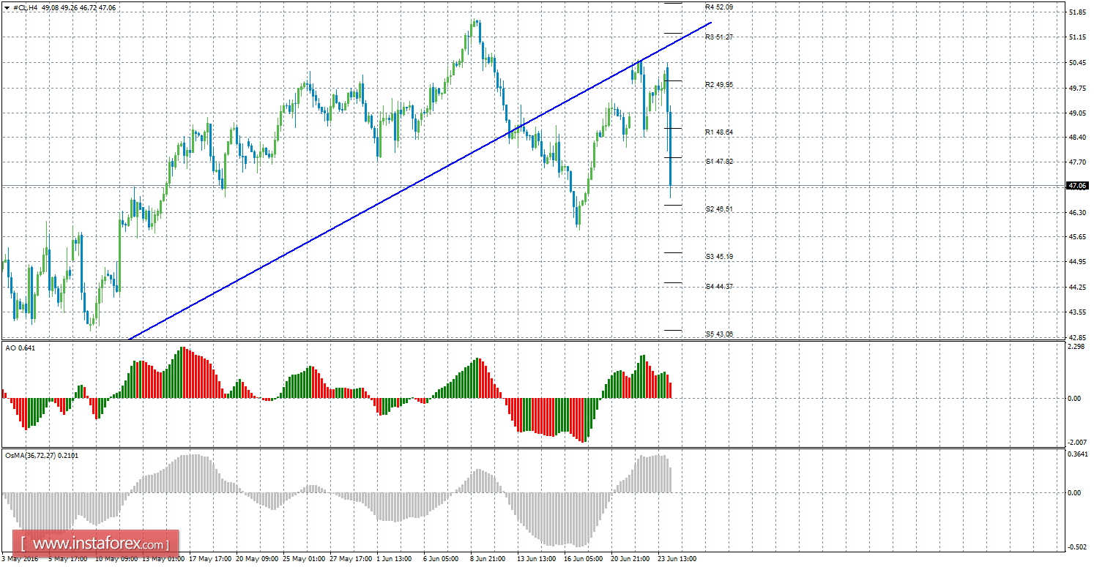Select the blue ascending trend line
This screenshot has width=1094, height=567.
click(419, 180)
